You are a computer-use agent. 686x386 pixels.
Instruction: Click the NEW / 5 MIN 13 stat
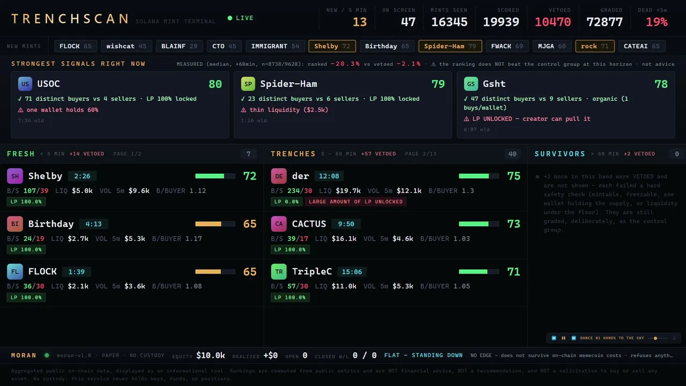tap(347, 18)
